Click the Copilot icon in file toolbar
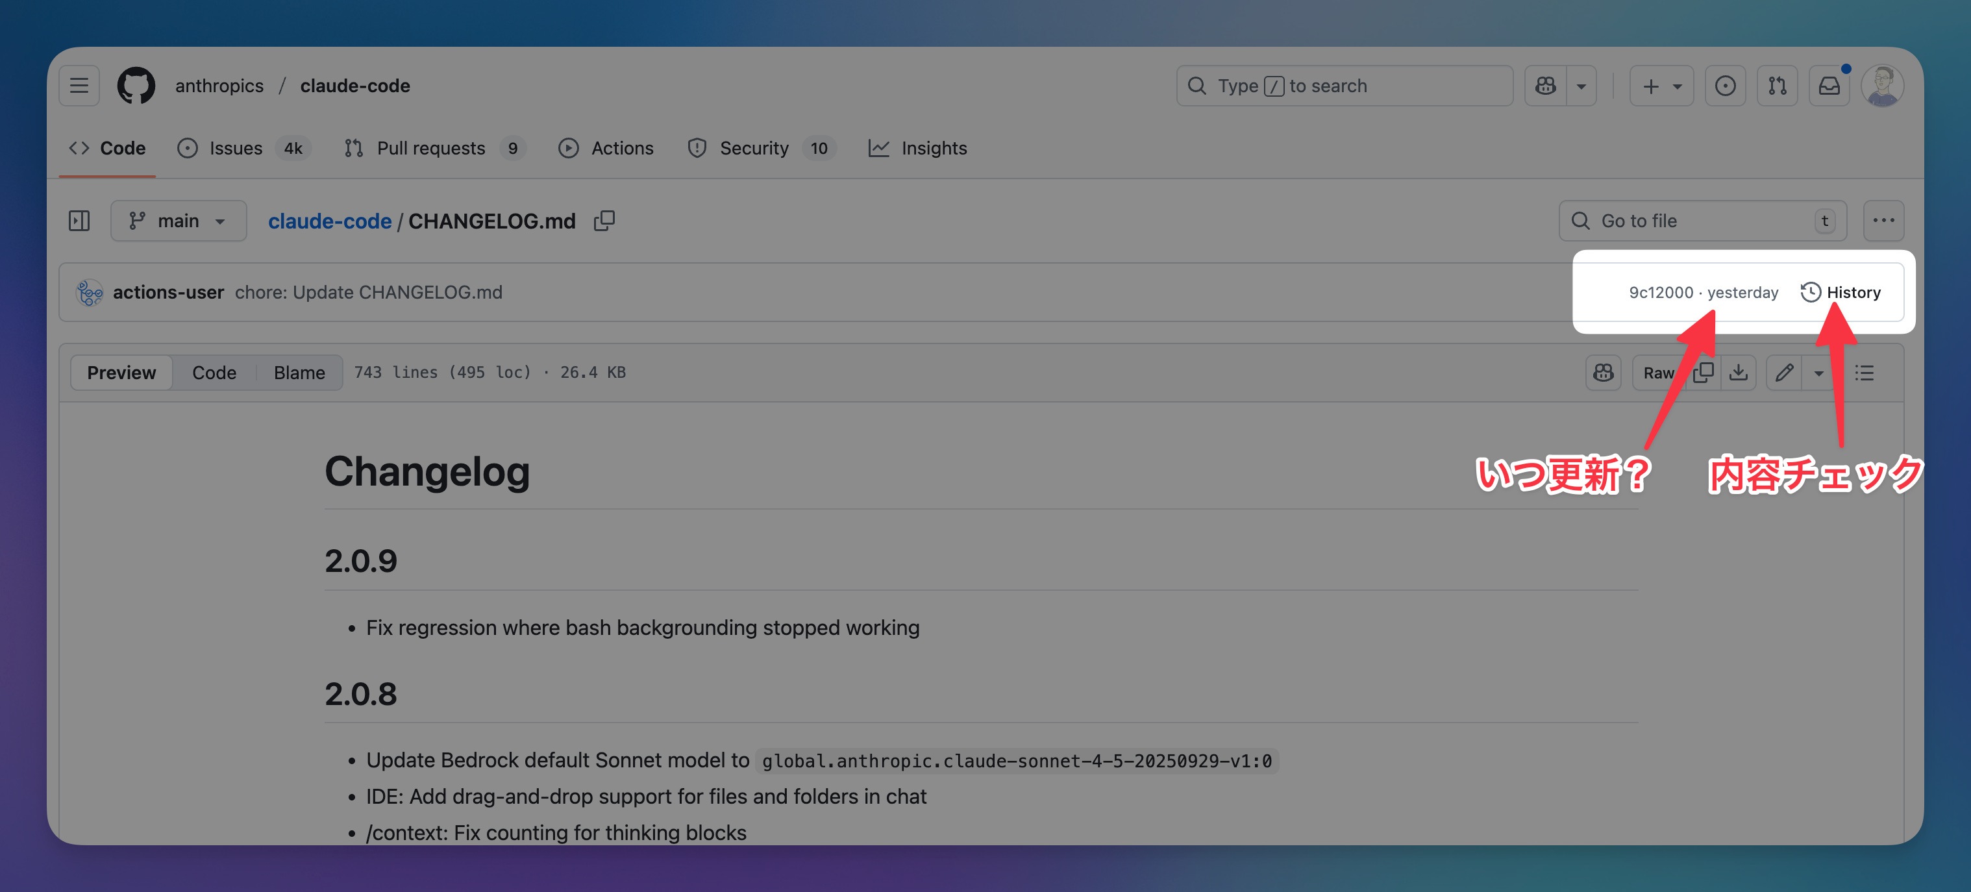 click(1603, 373)
